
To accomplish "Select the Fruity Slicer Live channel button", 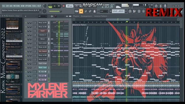I will (42, 64).
